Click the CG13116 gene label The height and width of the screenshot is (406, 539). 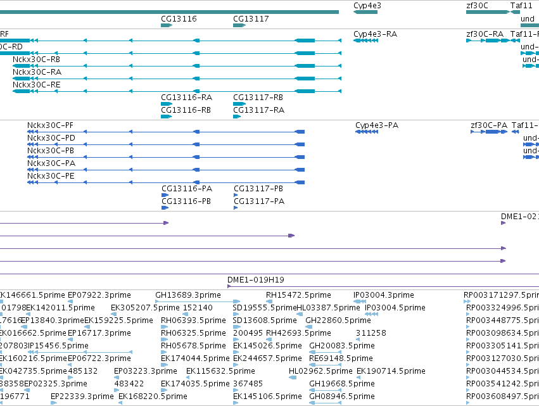pos(179,19)
